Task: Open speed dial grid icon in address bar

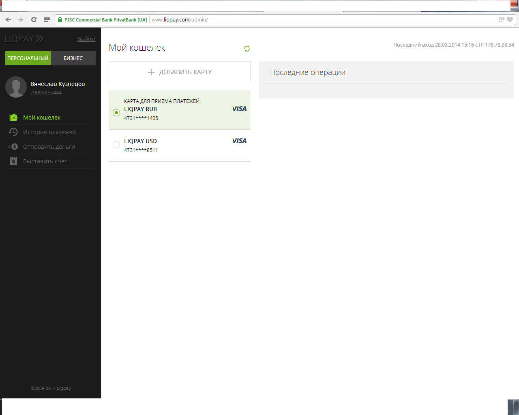Action: [502, 19]
